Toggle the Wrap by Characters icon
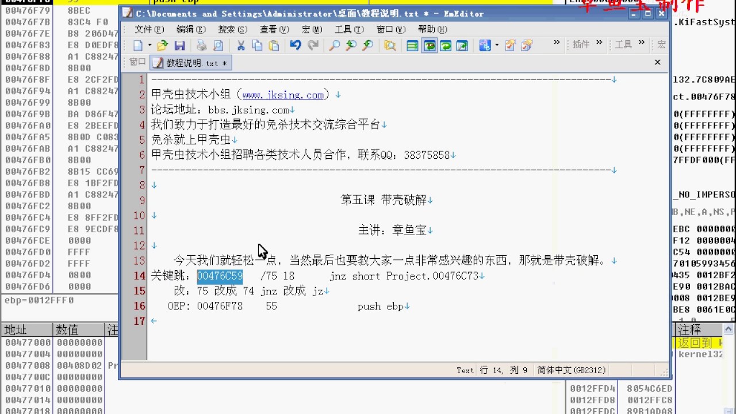The width and height of the screenshot is (736, 414). [x=446, y=45]
